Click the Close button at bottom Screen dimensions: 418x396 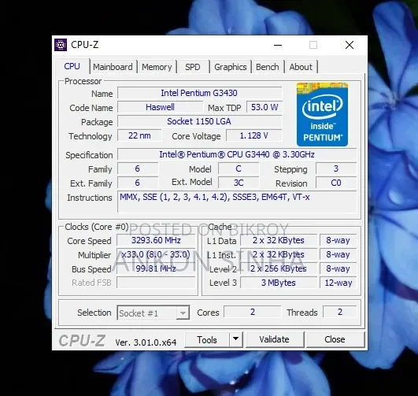pos(335,339)
